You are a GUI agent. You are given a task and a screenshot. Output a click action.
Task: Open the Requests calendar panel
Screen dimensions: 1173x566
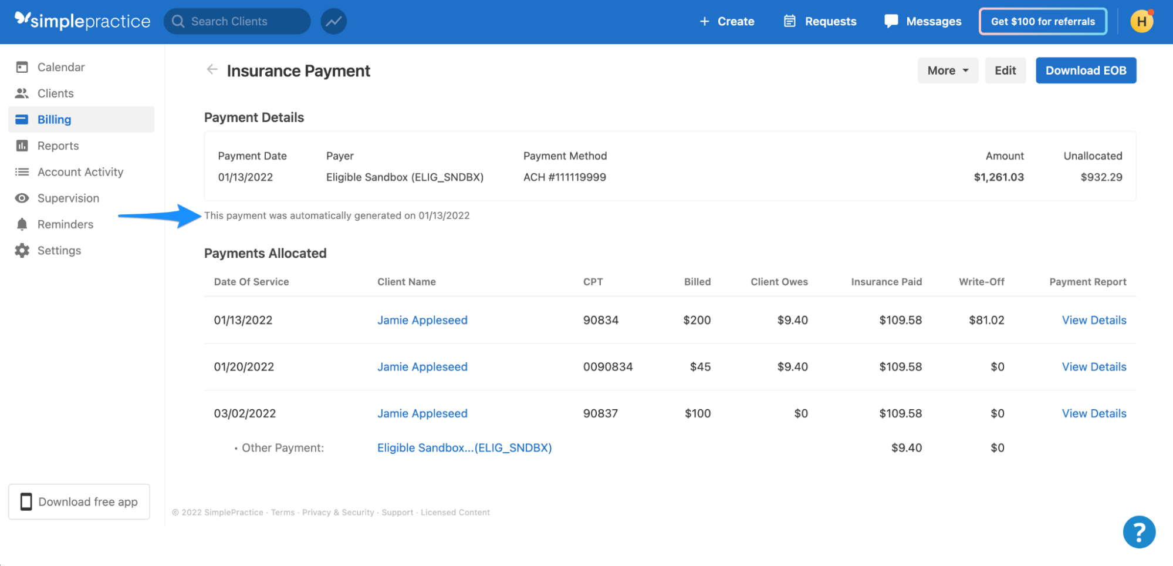pos(820,21)
